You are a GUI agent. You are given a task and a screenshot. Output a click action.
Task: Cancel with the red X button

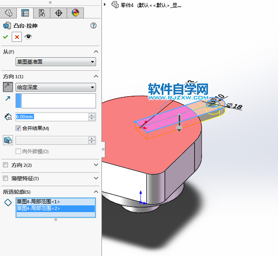(17, 37)
